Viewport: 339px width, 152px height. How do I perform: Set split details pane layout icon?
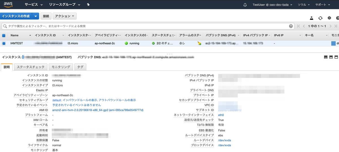(x=331, y=57)
